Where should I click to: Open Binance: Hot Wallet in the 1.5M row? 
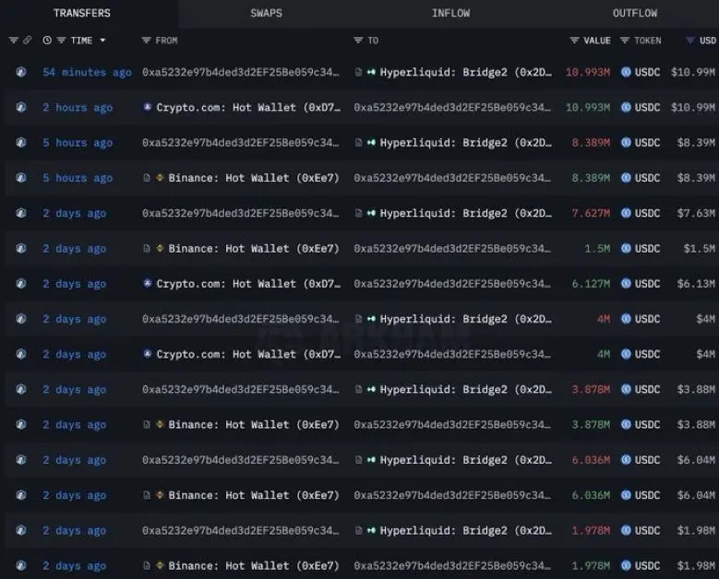pyautogui.click(x=254, y=248)
